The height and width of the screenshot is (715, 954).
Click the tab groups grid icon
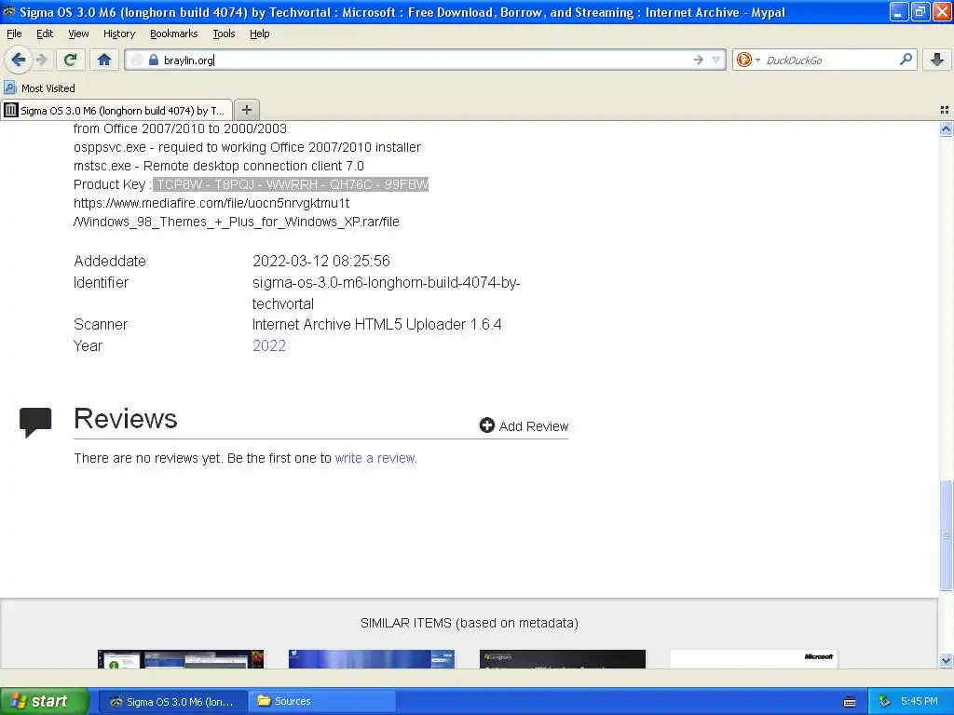click(945, 110)
